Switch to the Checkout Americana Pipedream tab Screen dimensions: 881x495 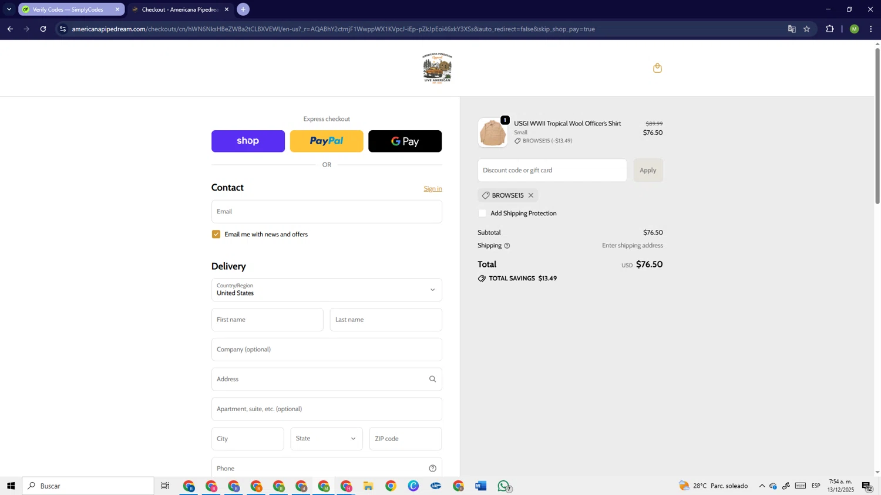click(179, 9)
